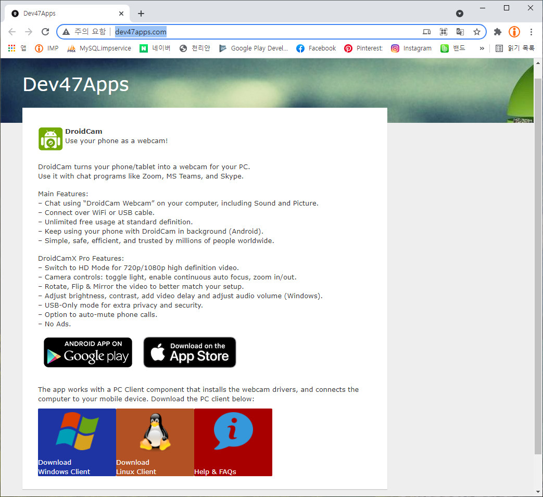Screen dimensions: 543x497
Task: Open the Facebook bookmark
Action: click(x=316, y=48)
